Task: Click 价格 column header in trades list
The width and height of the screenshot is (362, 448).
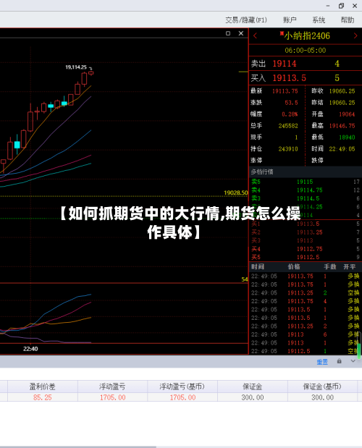Action: [x=294, y=267]
